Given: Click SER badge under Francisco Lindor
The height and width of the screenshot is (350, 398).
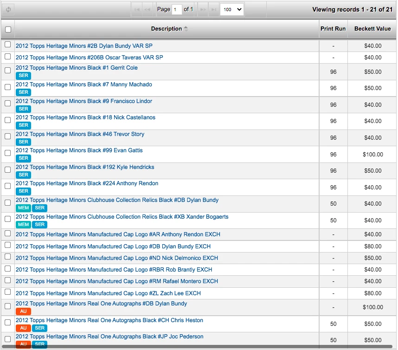Looking at the screenshot, I should pyautogui.click(x=23, y=109).
